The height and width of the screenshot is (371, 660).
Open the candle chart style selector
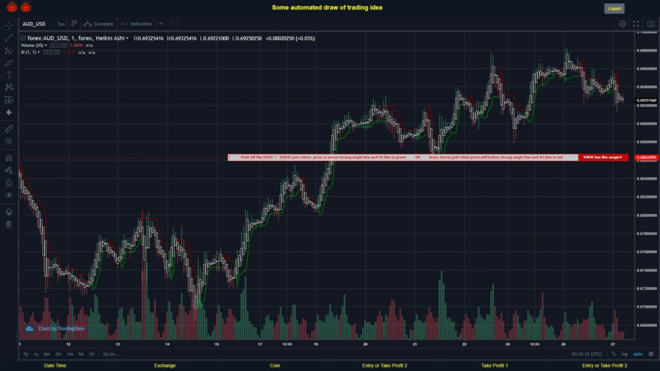pos(74,24)
